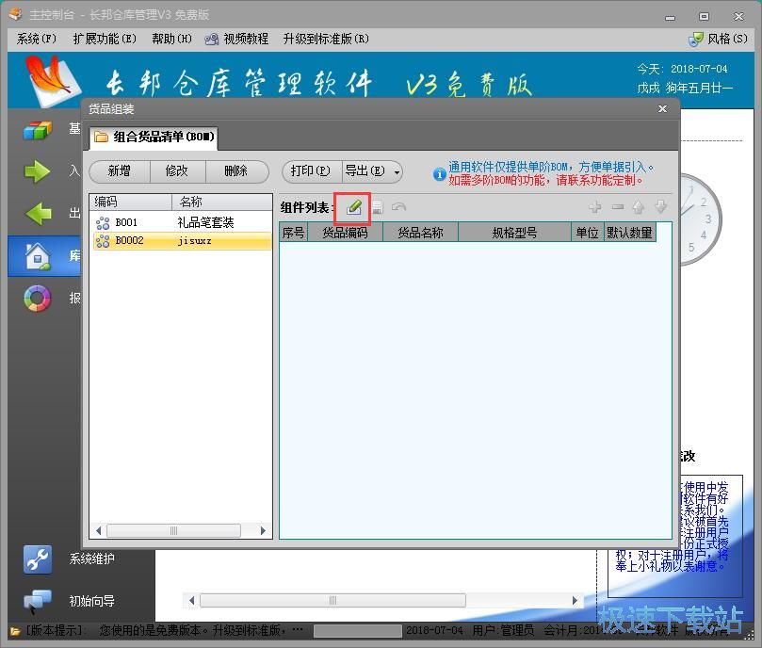The height and width of the screenshot is (648, 762).
Task: Click the folder icon on 组合货品清单 tab
Action: (101, 138)
